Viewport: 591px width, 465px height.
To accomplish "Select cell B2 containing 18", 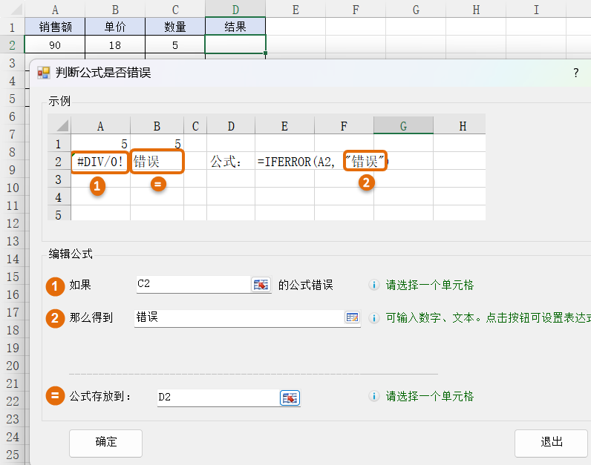I will point(115,45).
